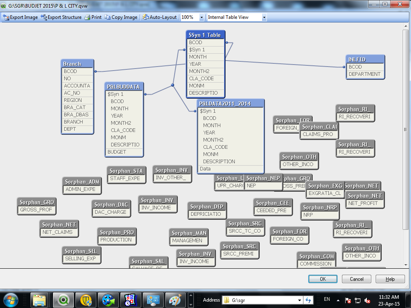
Task: Click the Export Structure toolbar icon
Action: (x=44, y=17)
